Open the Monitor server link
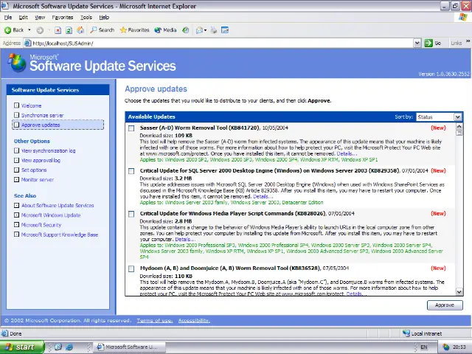 pyautogui.click(x=38, y=180)
